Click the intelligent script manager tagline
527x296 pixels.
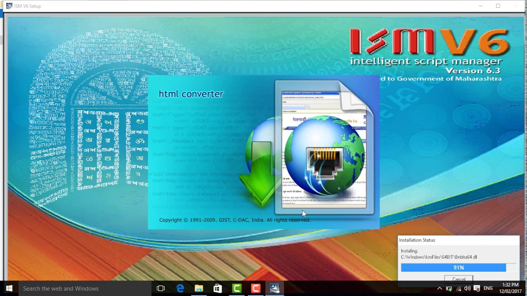[426, 62]
